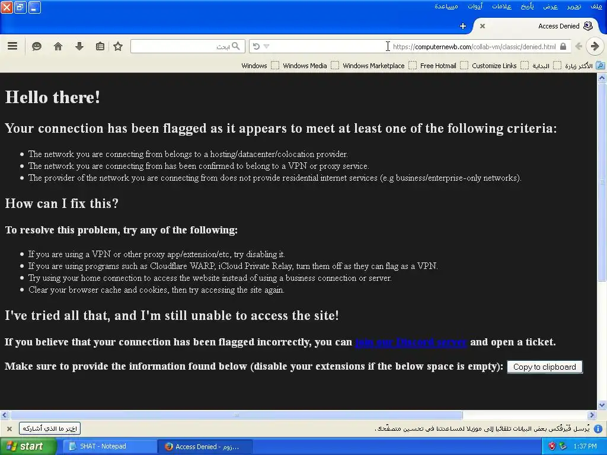Image resolution: width=607 pixels, height=455 pixels.
Task: Reload the page with refresh icon
Action: [x=256, y=46]
